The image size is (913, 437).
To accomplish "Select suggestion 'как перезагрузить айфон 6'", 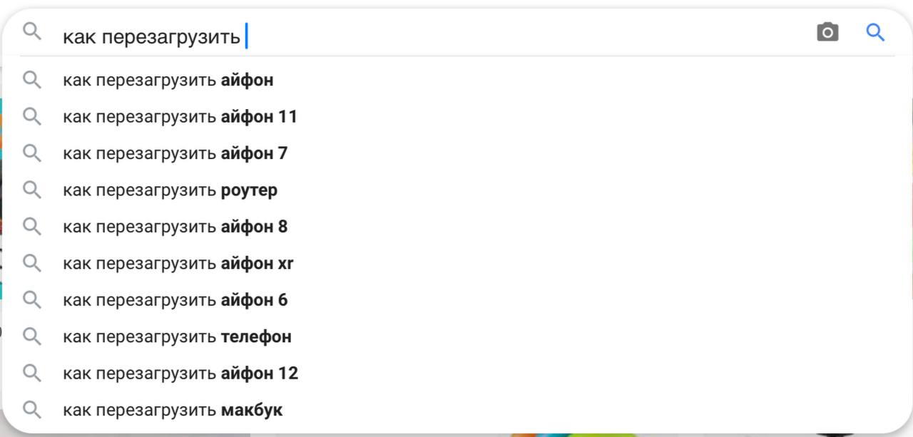I will pyautogui.click(x=456, y=300).
